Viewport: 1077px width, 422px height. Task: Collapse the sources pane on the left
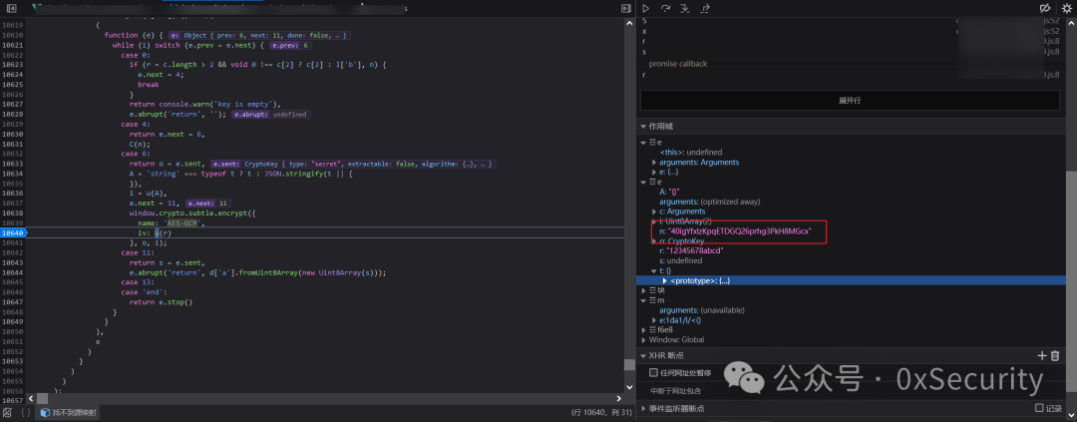[11, 8]
